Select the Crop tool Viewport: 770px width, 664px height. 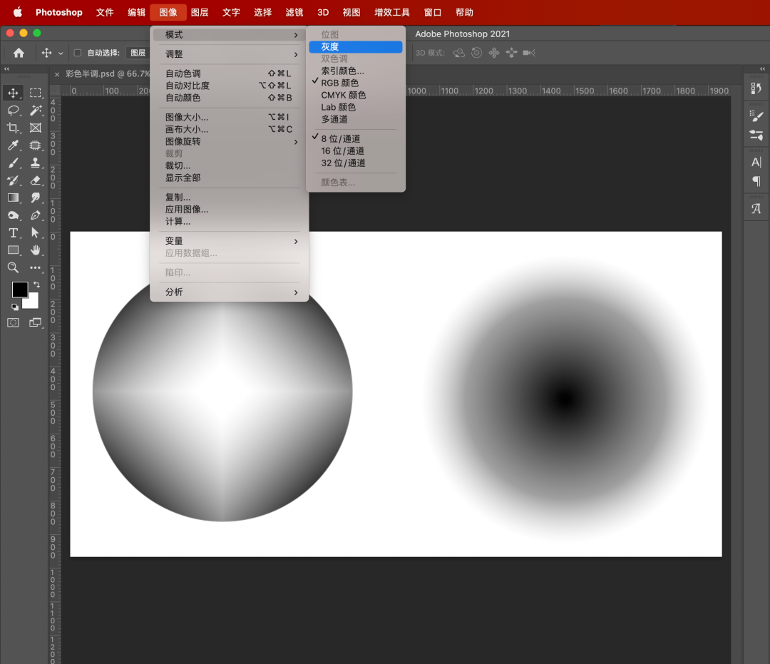13,128
